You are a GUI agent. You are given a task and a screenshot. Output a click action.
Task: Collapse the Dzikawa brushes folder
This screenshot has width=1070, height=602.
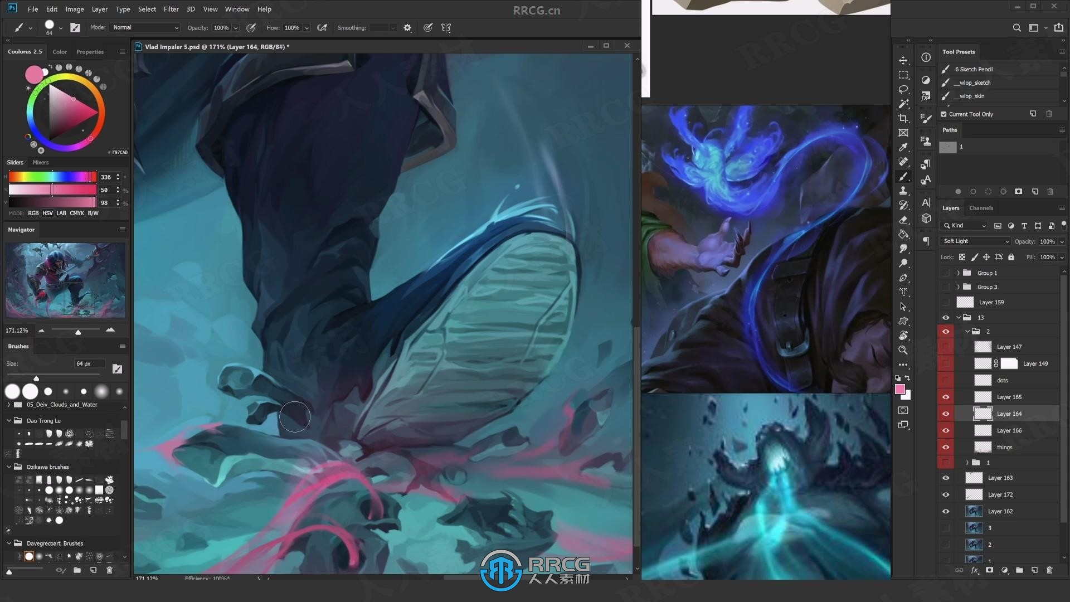[9, 467]
